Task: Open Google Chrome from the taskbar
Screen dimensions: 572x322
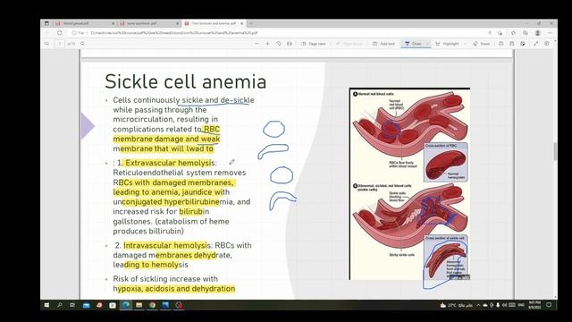Action: 152,305
